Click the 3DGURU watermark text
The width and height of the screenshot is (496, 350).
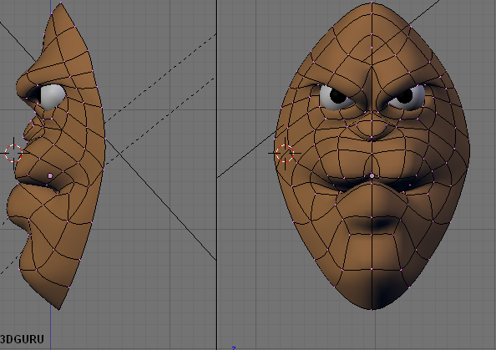[x=23, y=339]
